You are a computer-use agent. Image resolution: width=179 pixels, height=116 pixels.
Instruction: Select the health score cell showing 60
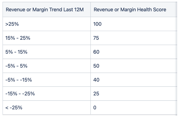click(134, 52)
